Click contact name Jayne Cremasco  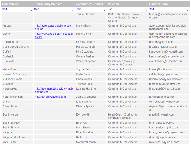(86, 97)
